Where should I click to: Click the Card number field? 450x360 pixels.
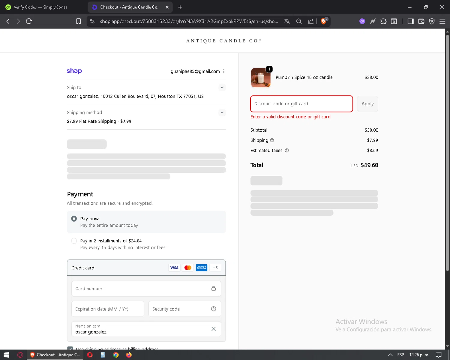tap(146, 289)
